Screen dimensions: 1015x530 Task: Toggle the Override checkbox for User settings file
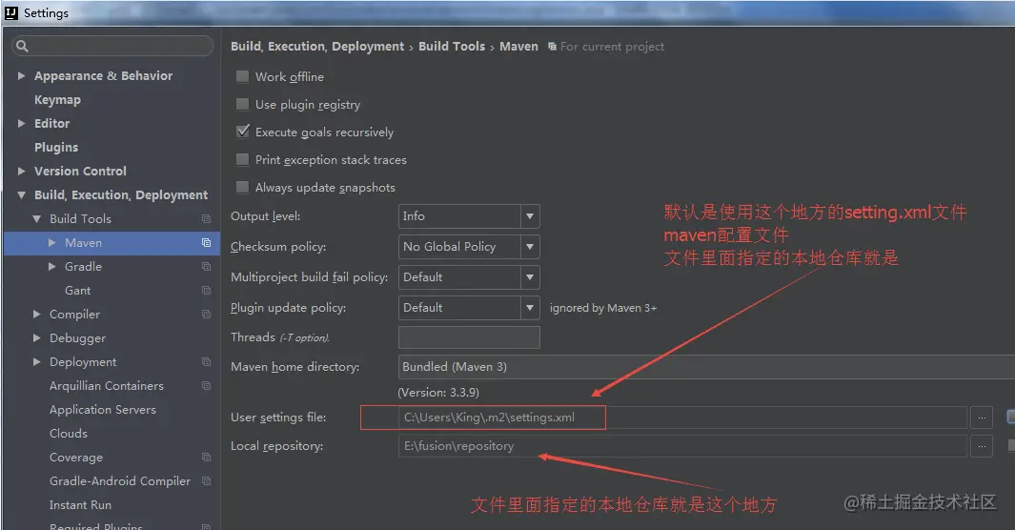(1011, 417)
